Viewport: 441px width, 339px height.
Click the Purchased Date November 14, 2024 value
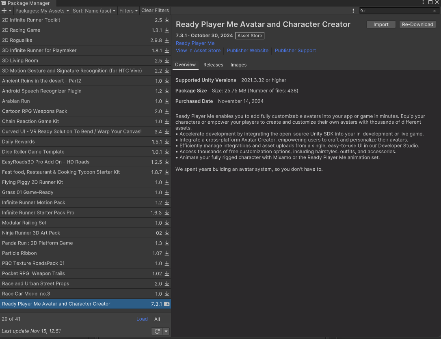pos(241,101)
